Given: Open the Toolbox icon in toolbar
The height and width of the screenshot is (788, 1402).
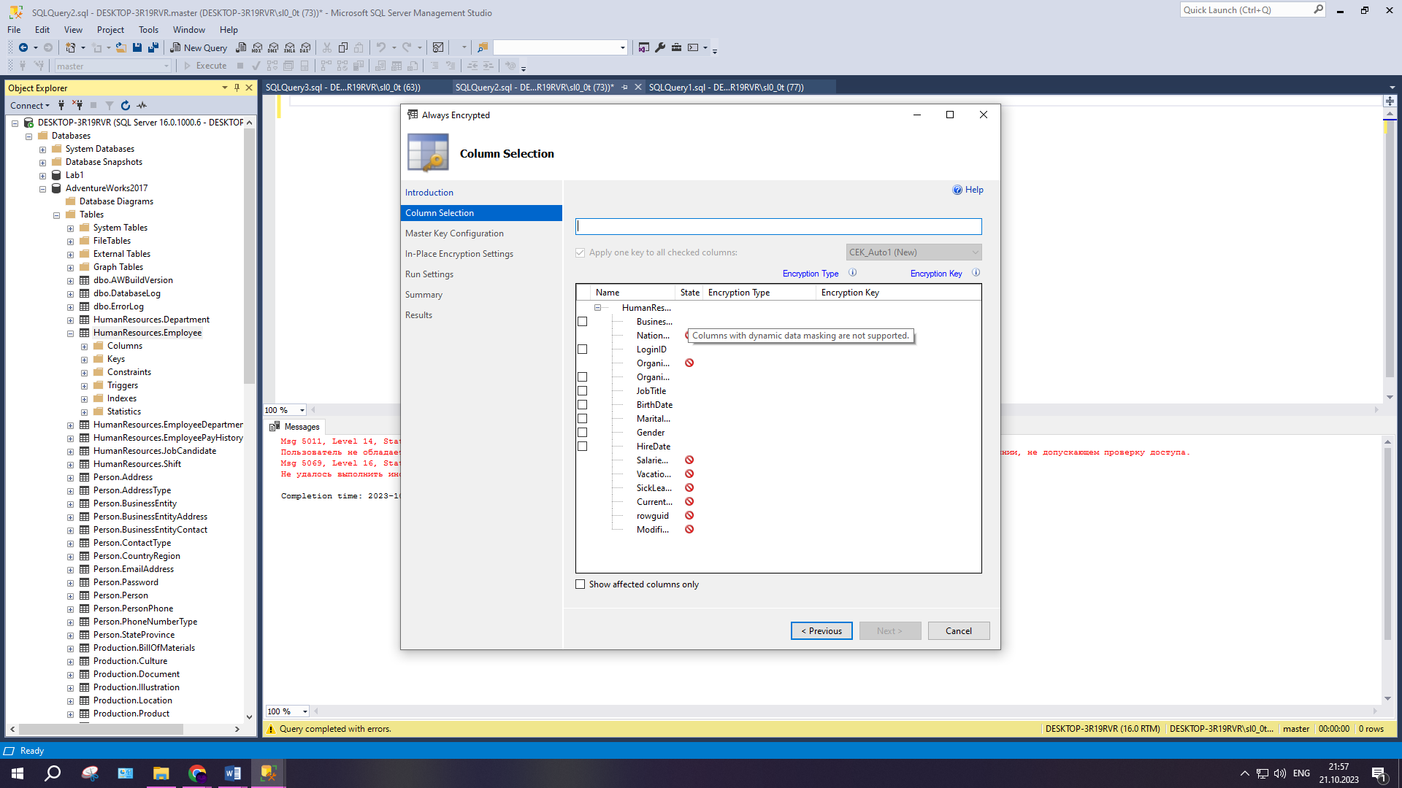Looking at the screenshot, I should pos(677,47).
